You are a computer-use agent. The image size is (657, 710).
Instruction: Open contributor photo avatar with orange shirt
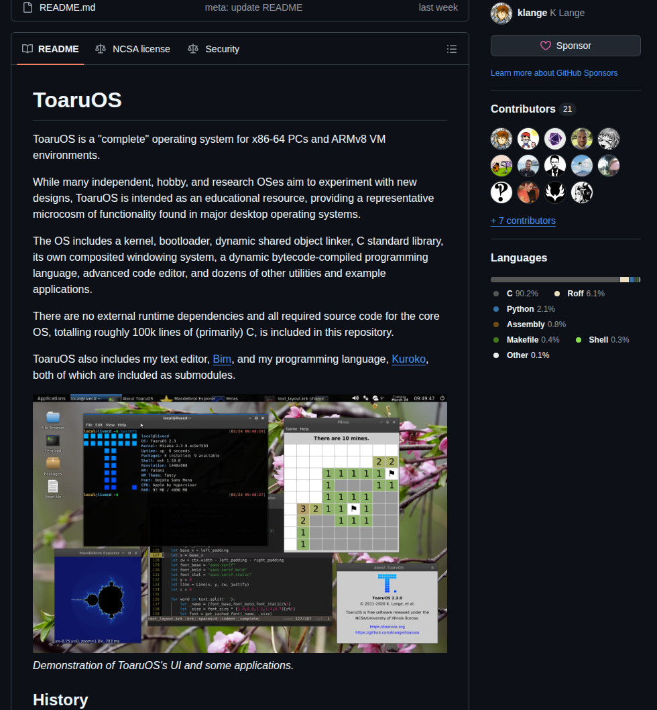tap(528, 192)
